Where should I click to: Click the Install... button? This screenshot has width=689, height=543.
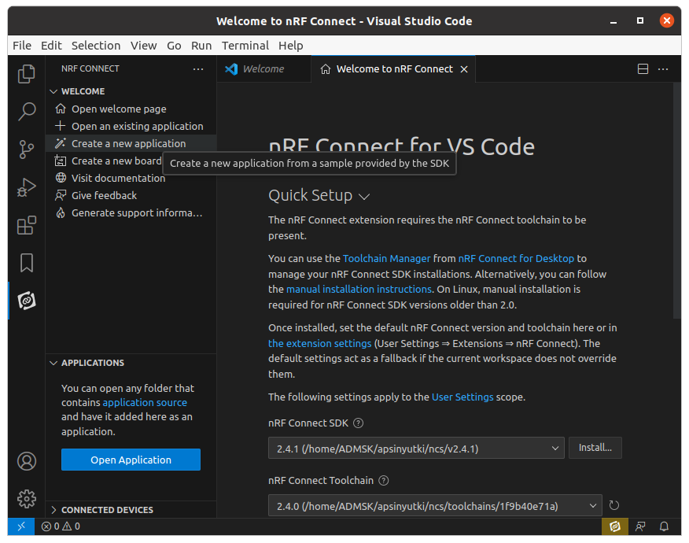point(595,448)
